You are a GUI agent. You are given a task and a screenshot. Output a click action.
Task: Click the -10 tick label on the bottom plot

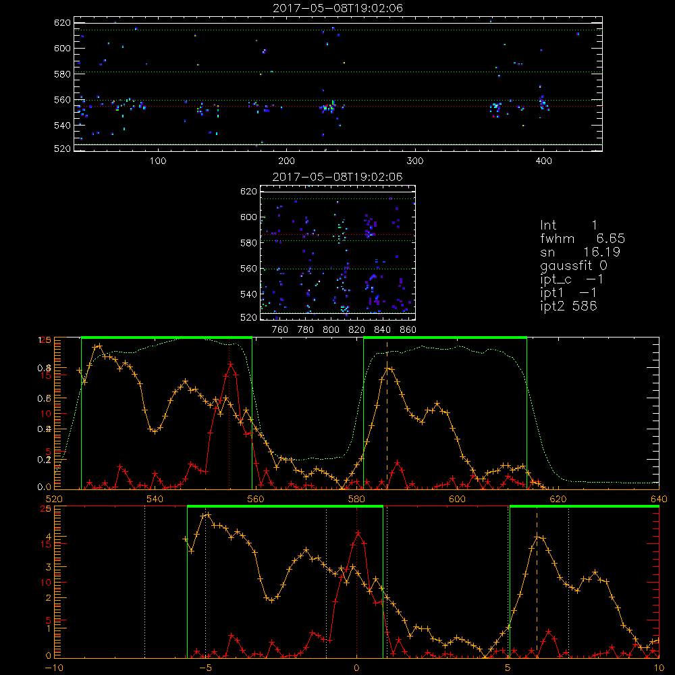coord(54,668)
